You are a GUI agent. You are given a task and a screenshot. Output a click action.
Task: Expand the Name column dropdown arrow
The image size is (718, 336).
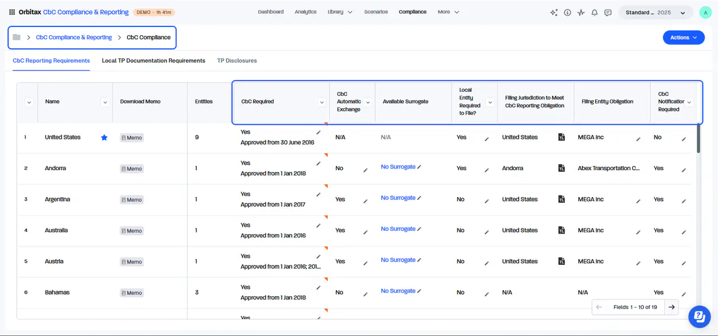pyautogui.click(x=104, y=102)
